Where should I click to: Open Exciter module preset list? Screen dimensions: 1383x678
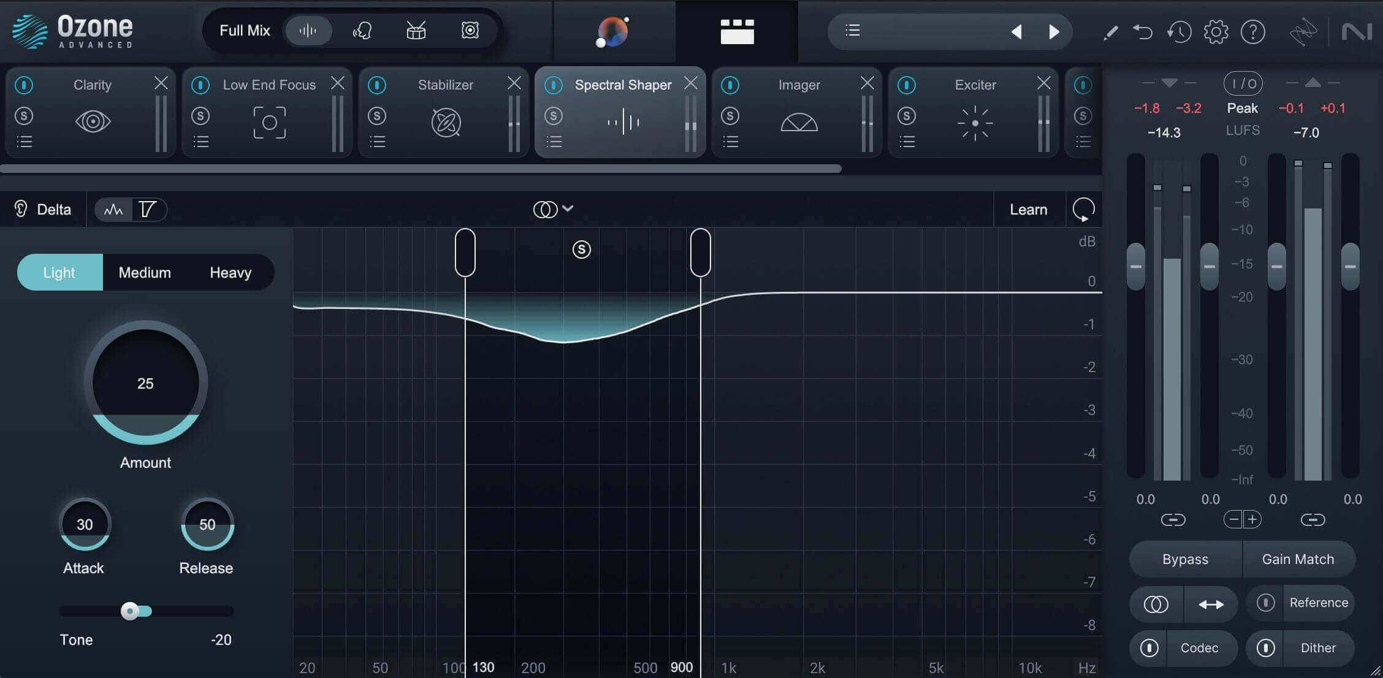click(x=907, y=142)
